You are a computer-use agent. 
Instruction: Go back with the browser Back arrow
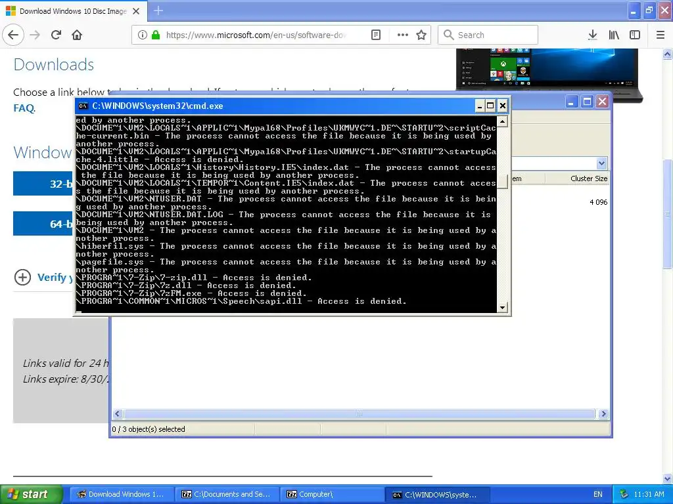(x=13, y=35)
